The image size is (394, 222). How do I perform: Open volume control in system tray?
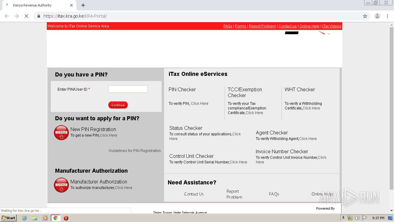click(357, 218)
